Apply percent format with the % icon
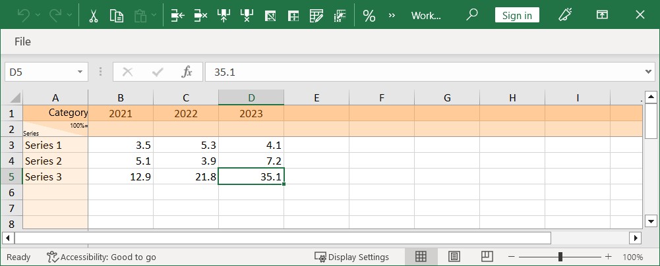 369,16
